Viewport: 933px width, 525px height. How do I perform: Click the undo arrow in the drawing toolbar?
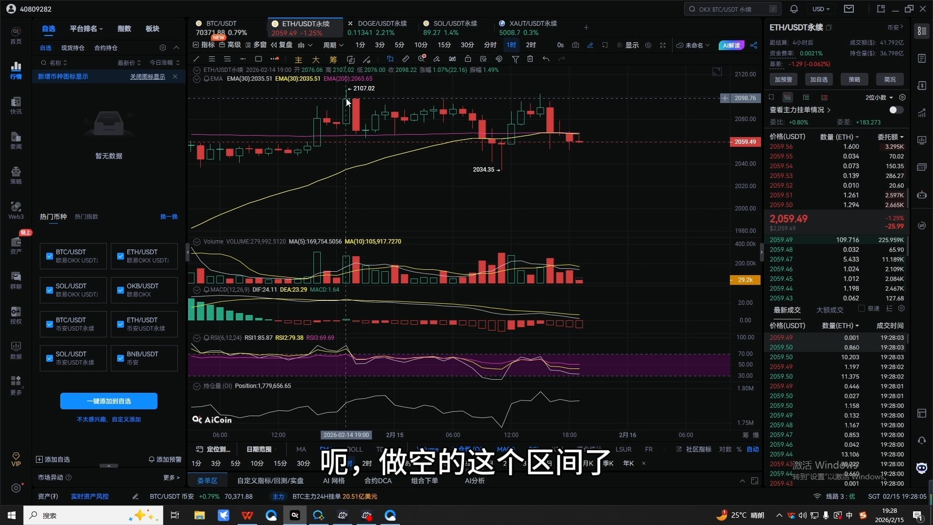[x=546, y=59]
